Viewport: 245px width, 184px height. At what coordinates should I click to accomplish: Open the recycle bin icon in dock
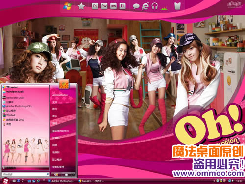(177, 6)
